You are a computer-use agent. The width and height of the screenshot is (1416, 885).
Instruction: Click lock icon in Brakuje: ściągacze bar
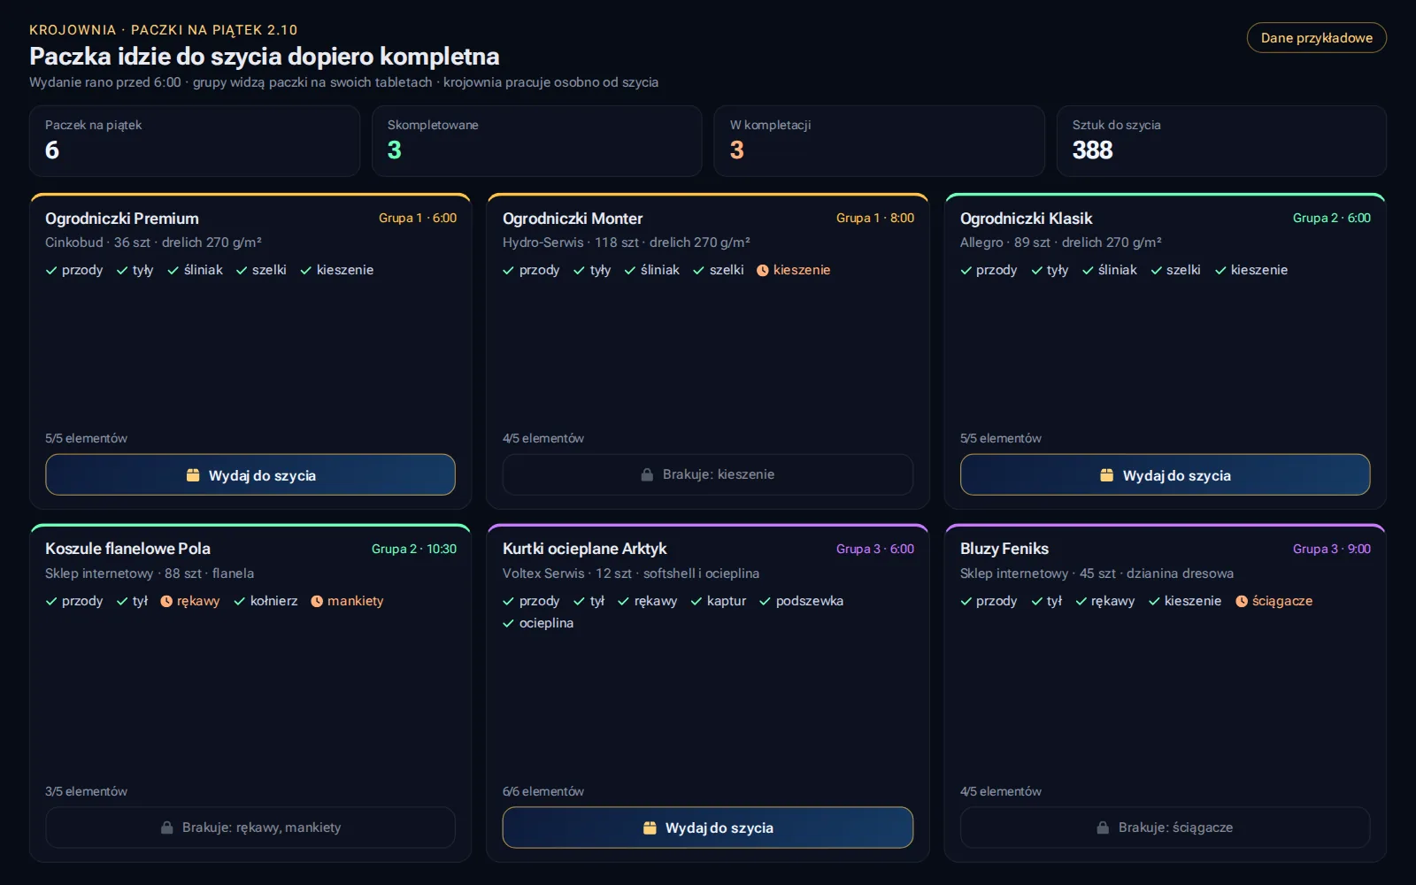(x=1103, y=828)
